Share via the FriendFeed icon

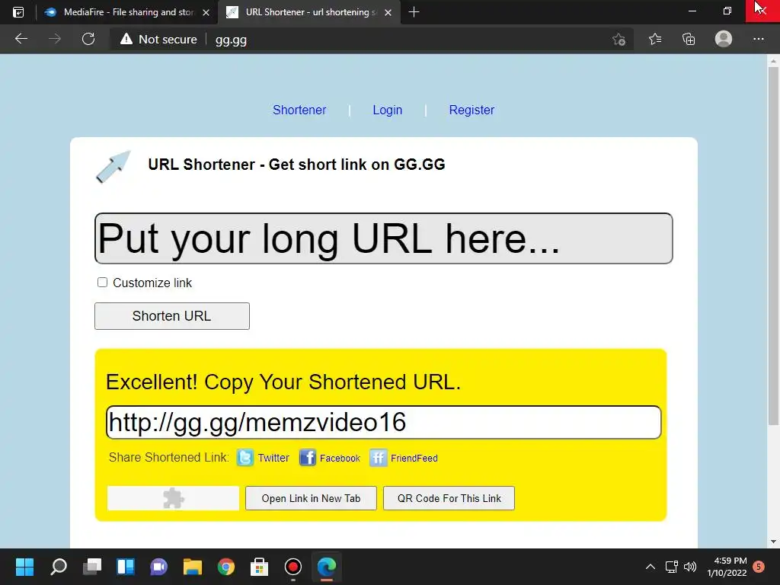tap(378, 457)
